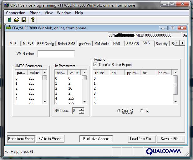Open the Help menu
This screenshot has height=160, width=193.
tap(79, 13)
